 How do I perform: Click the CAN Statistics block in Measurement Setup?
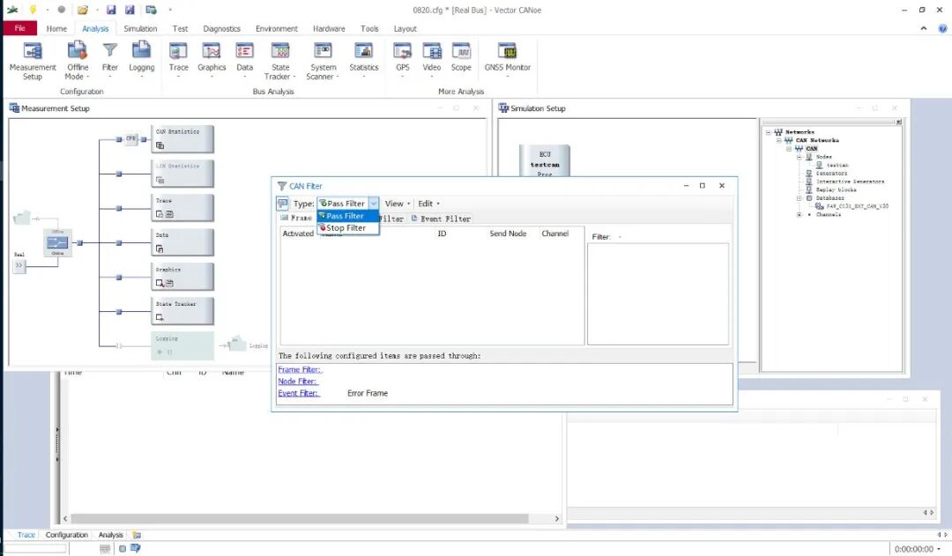pyautogui.click(x=182, y=138)
